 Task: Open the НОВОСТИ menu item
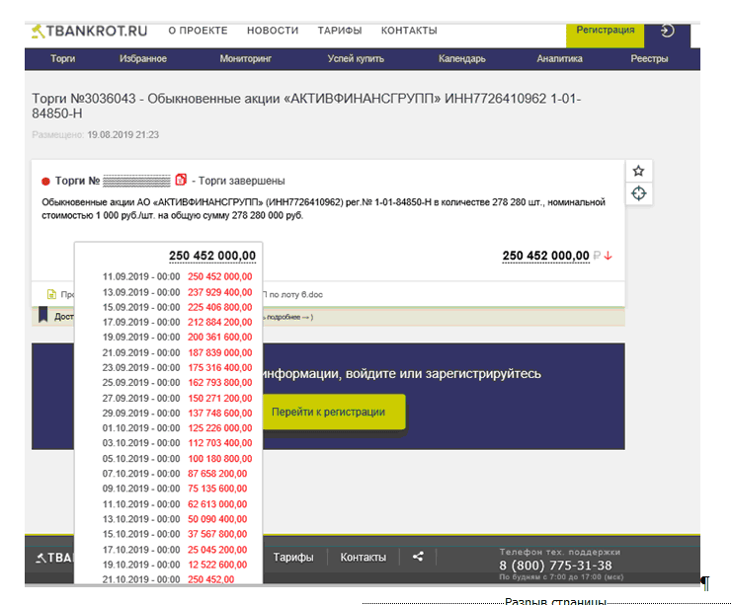coord(273,31)
